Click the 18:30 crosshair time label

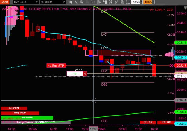coord(94,129)
